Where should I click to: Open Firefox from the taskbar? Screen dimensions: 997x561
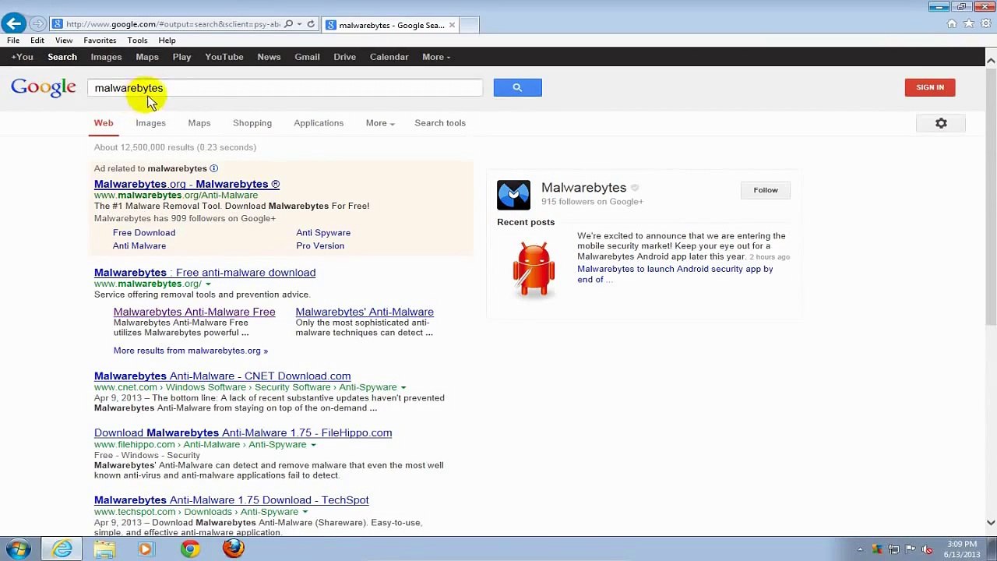[x=233, y=549]
